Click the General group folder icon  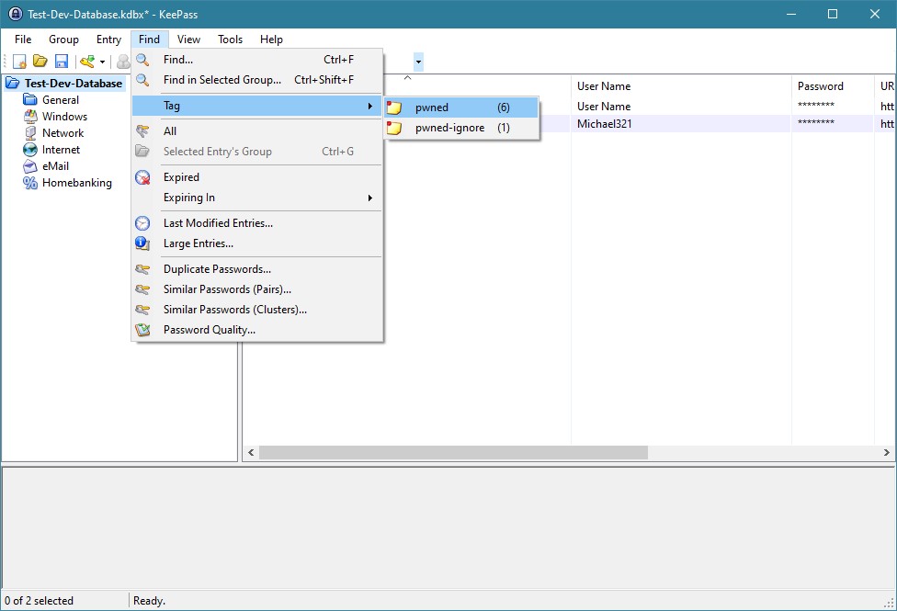(30, 99)
